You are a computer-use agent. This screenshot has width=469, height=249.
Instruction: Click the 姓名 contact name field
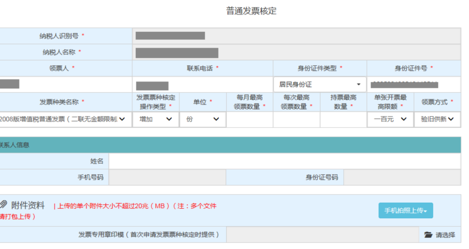click(285, 161)
